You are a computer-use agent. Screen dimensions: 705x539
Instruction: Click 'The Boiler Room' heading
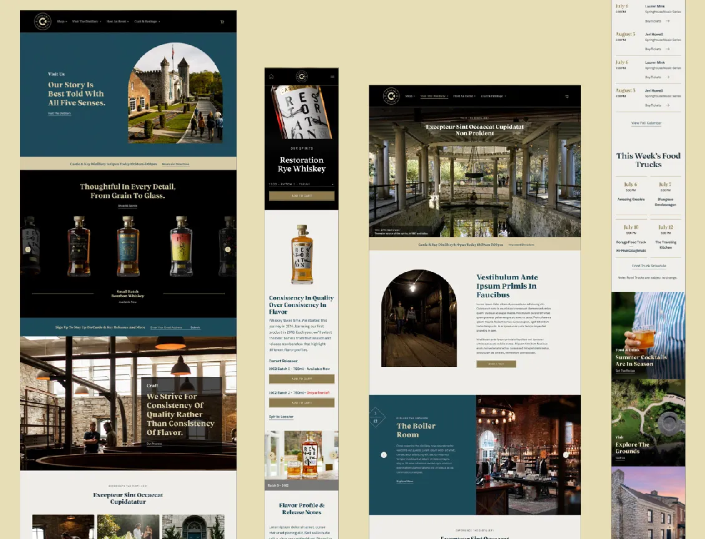tap(416, 430)
